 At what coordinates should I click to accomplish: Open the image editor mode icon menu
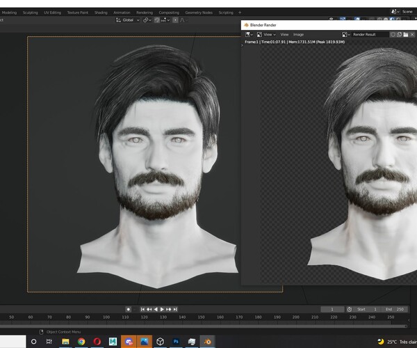259,35
